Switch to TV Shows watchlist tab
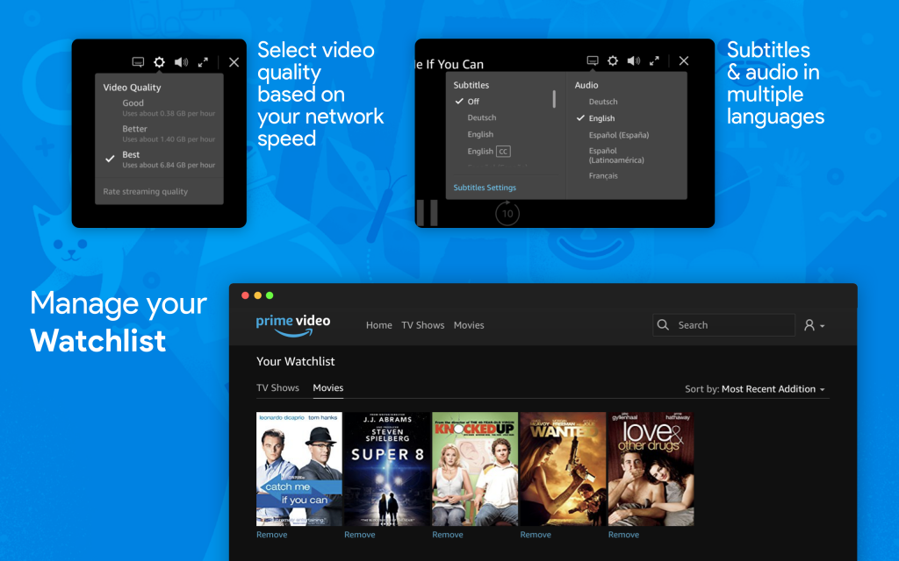 pos(278,387)
